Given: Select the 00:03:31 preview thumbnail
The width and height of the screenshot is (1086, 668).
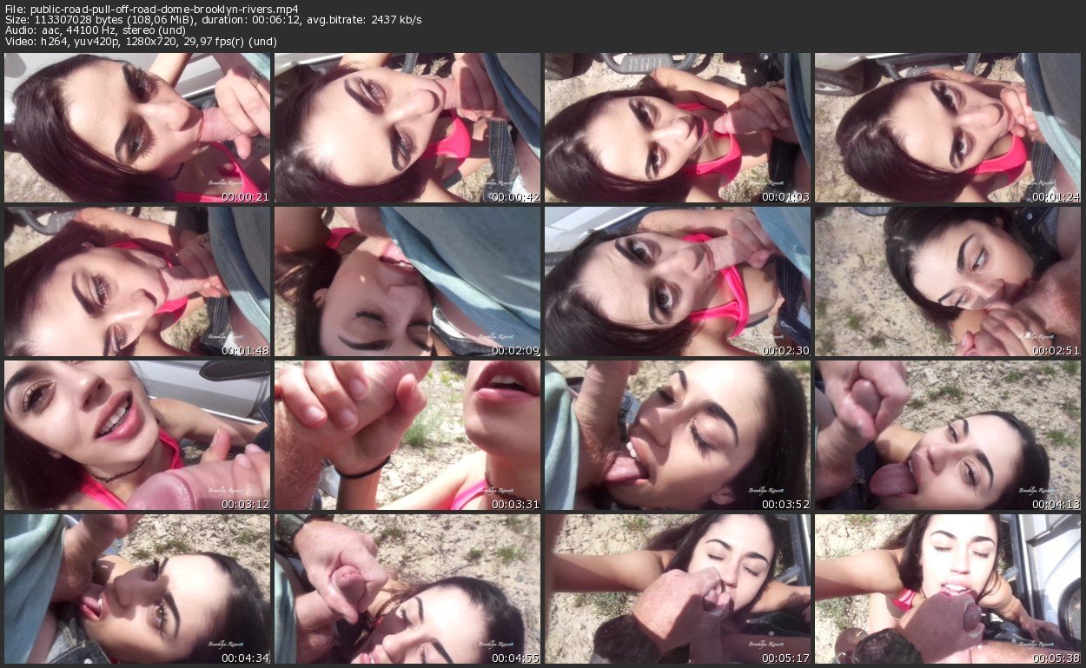Looking at the screenshot, I should pos(407,435).
